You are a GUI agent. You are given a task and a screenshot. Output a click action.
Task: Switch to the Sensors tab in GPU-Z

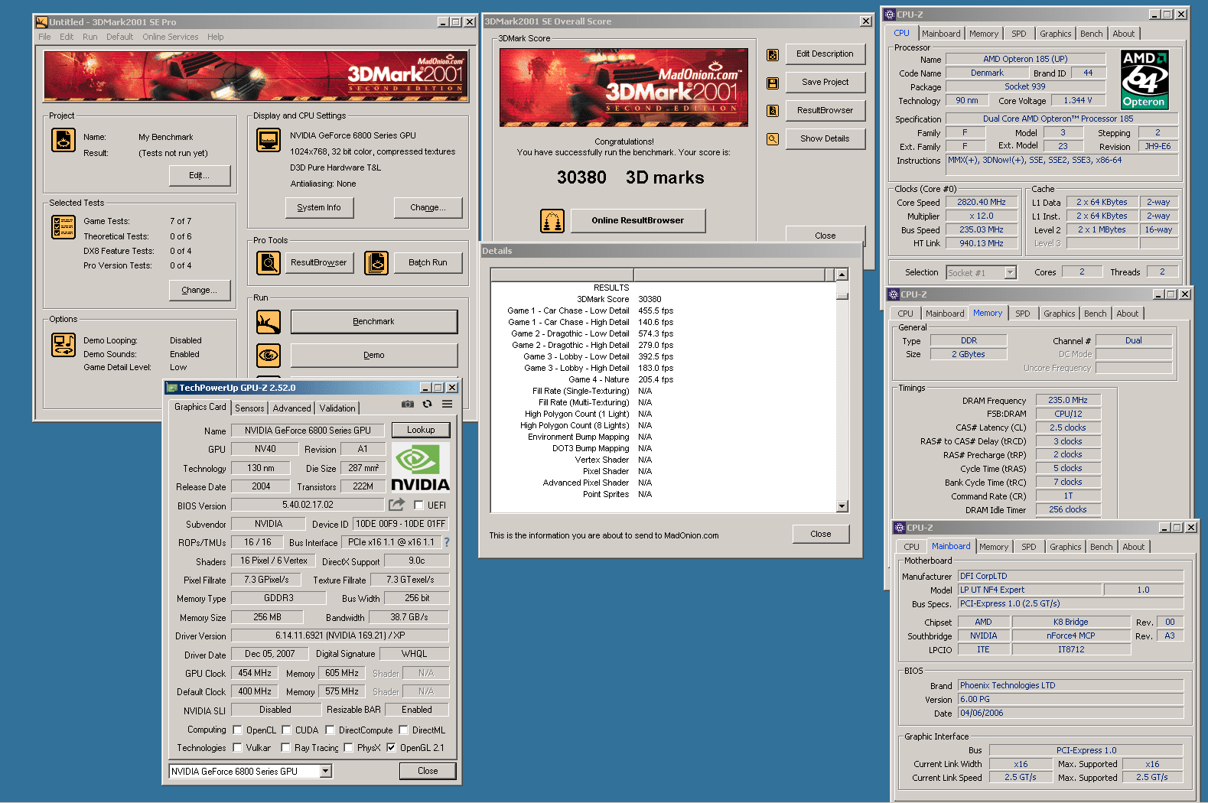click(249, 408)
